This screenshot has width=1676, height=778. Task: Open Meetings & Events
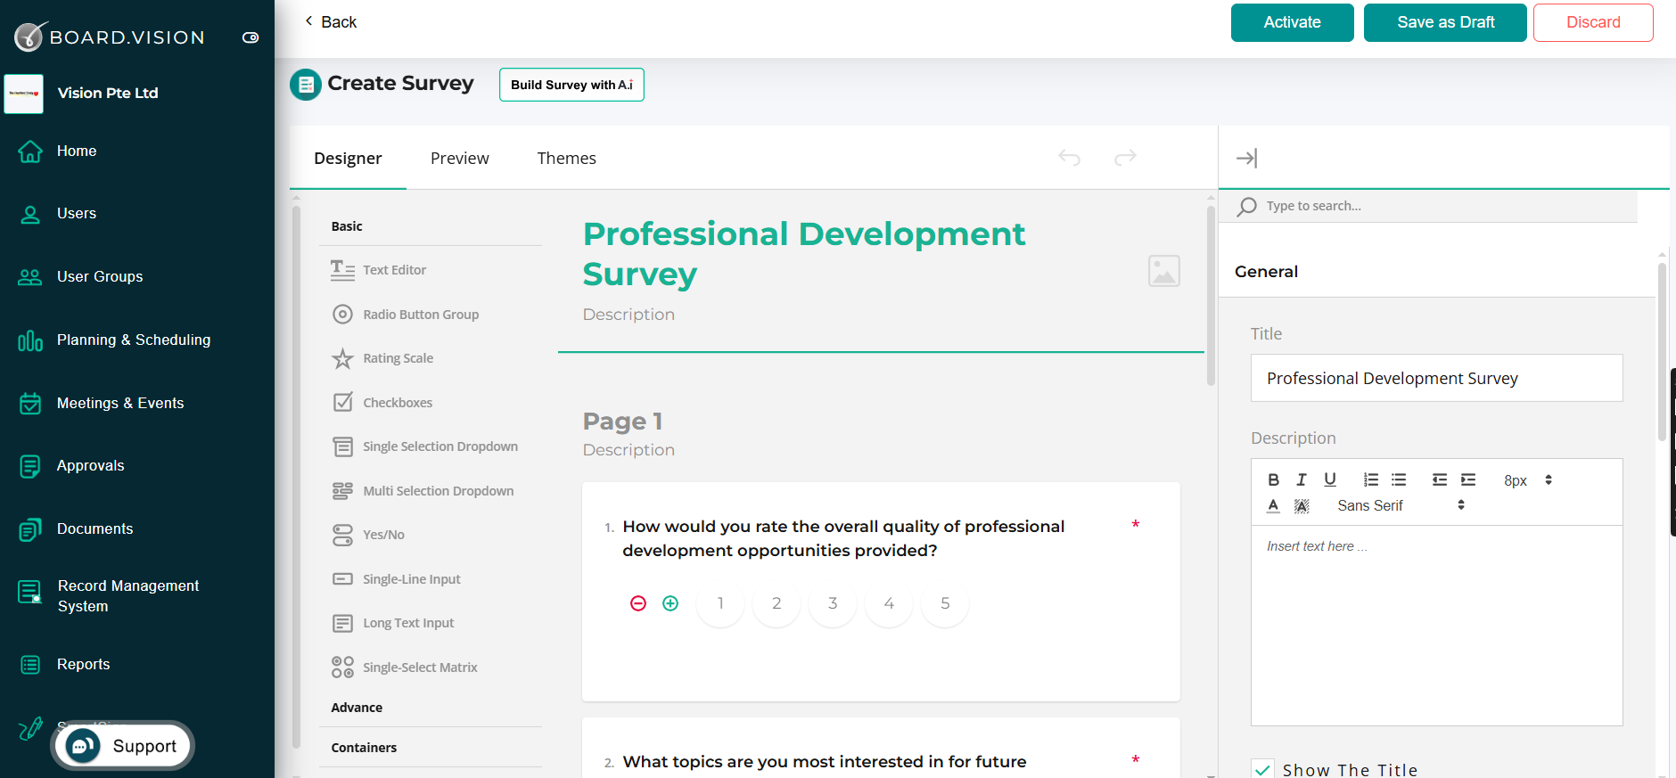120,403
